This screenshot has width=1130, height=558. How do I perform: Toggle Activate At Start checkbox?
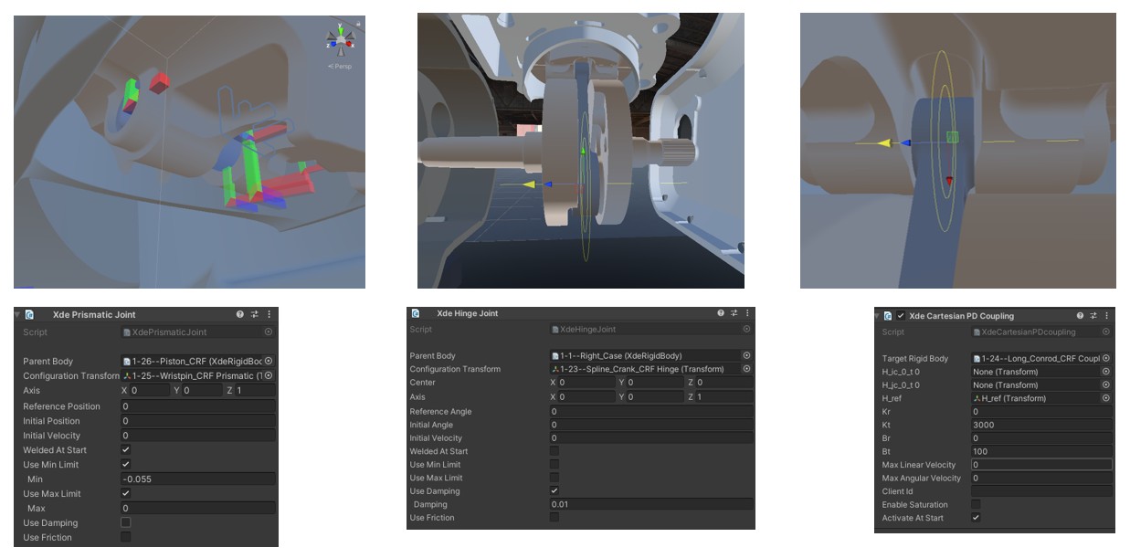[976, 518]
